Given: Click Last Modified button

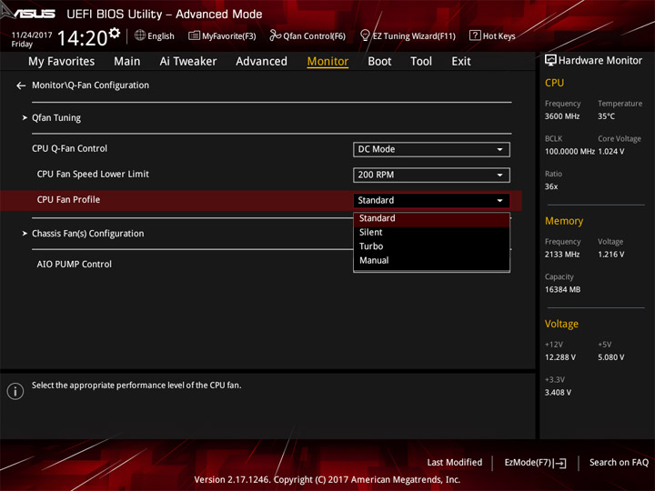Looking at the screenshot, I should coord(455,463).
